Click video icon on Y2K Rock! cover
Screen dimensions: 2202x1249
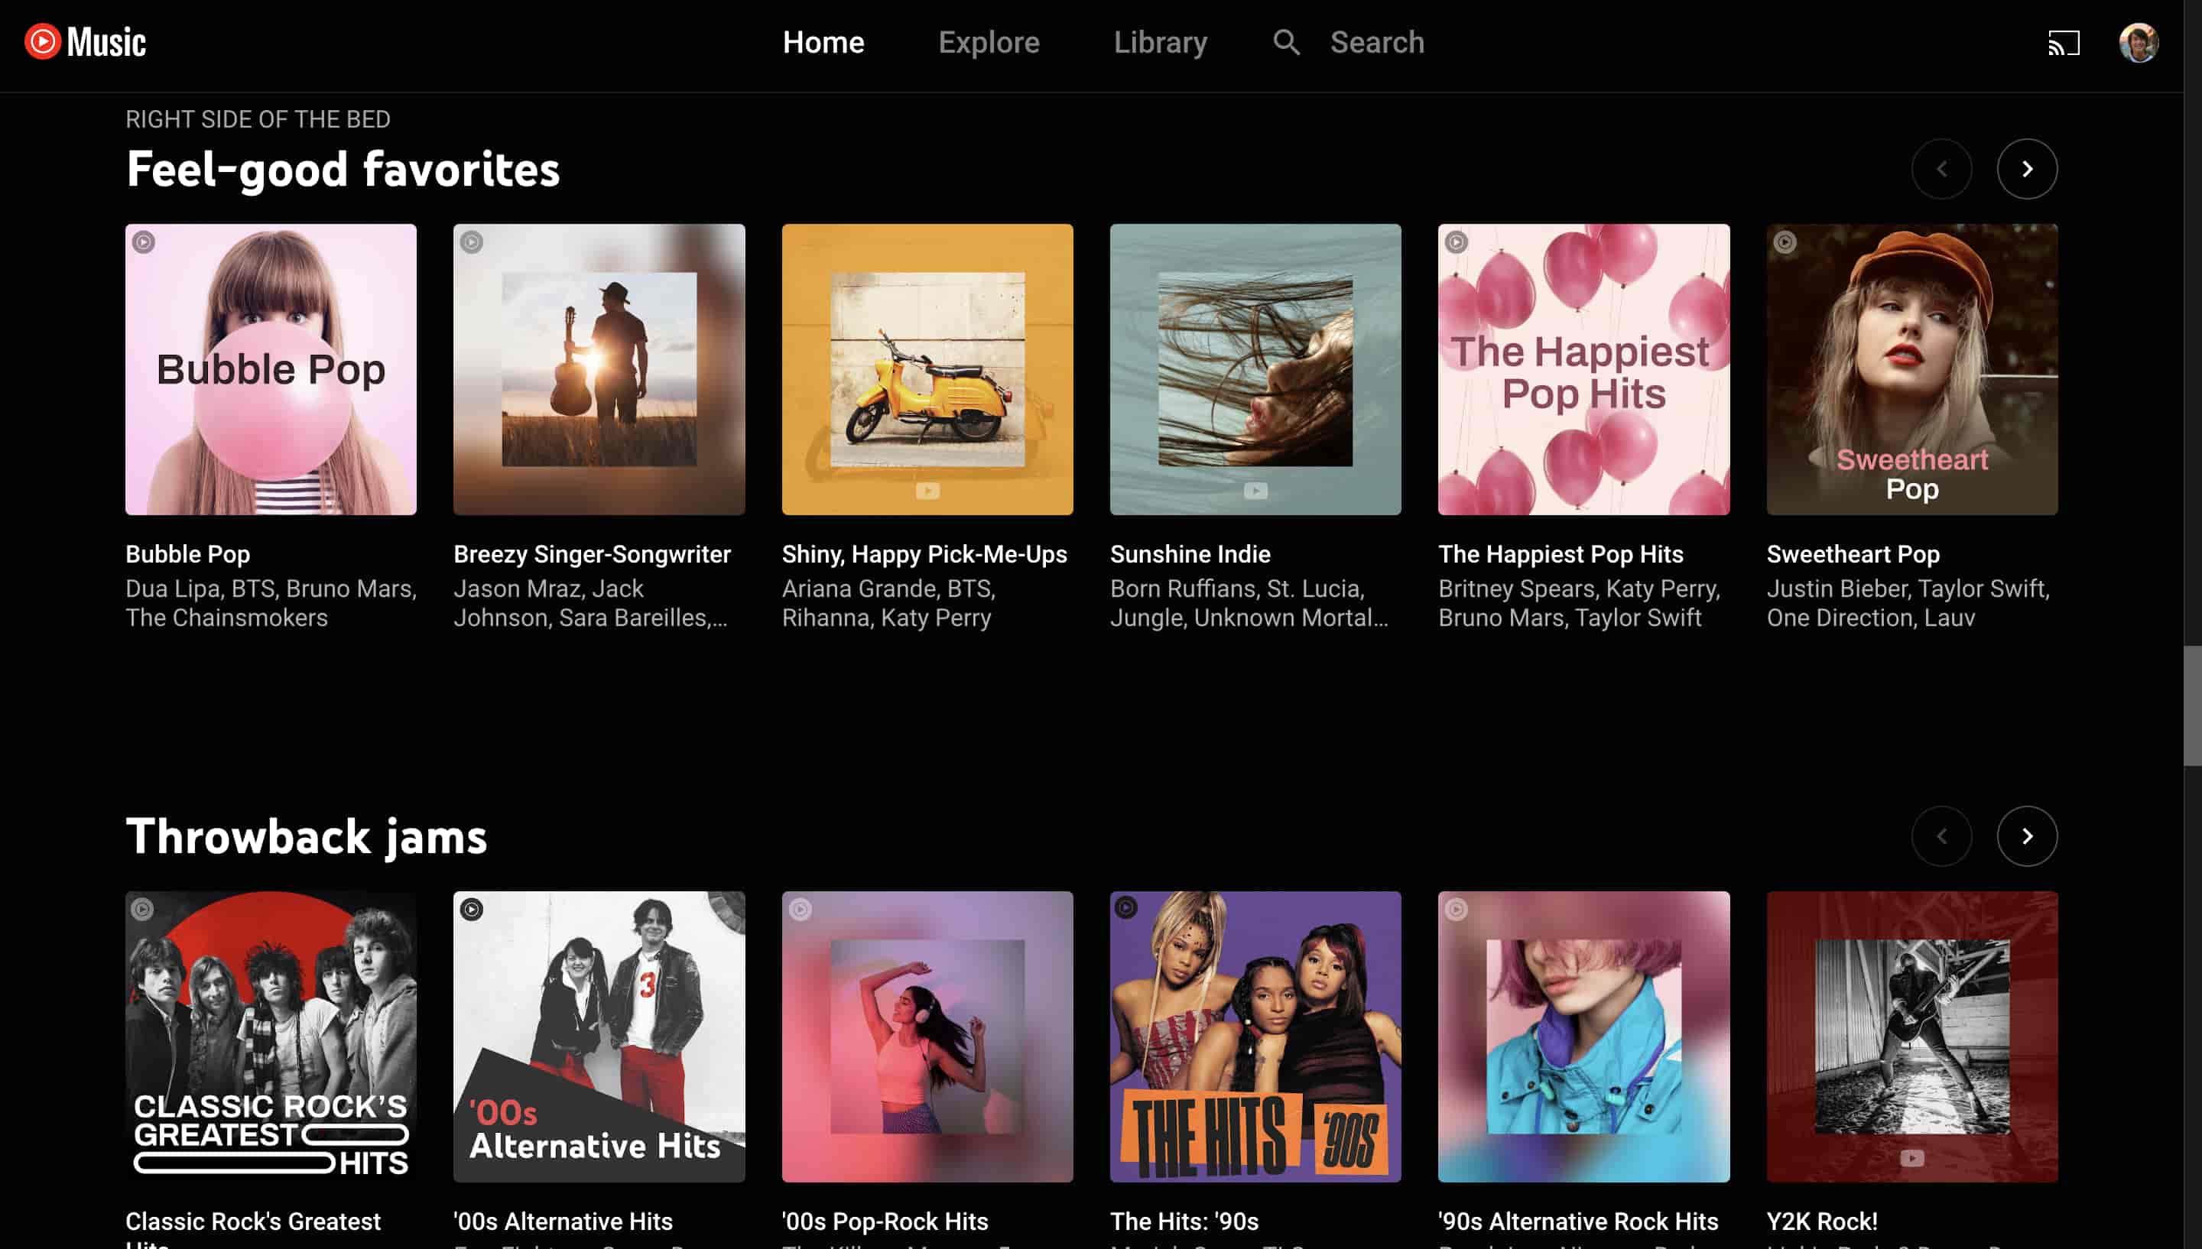click(1911, 1158)
